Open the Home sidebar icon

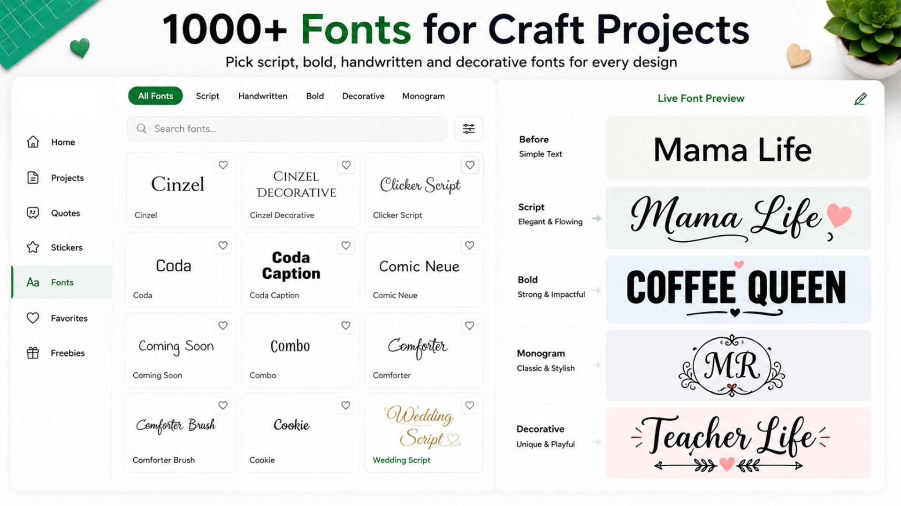[x=33, y=142]
